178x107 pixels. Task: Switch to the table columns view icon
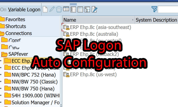tap(80, 9)
